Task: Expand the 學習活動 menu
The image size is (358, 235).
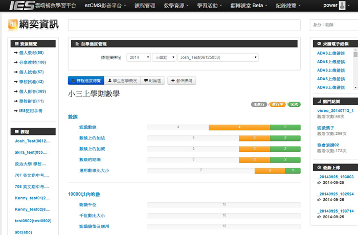Action: pos(209,6)
